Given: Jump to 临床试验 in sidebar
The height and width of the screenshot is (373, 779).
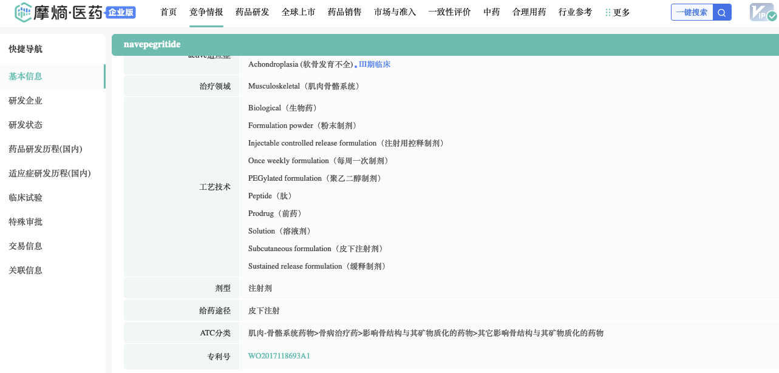Looking at the screenshot, I should coord(26,198).
